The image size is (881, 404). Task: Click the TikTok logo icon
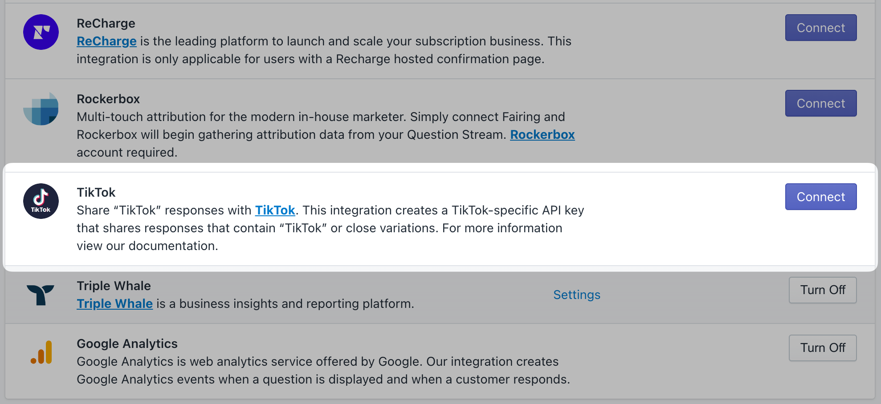41,201
